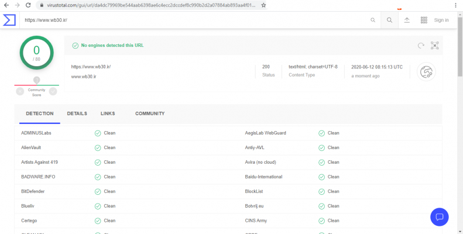
Task: Click the Certego Clean check icon
Action: [x=98, y=221]
